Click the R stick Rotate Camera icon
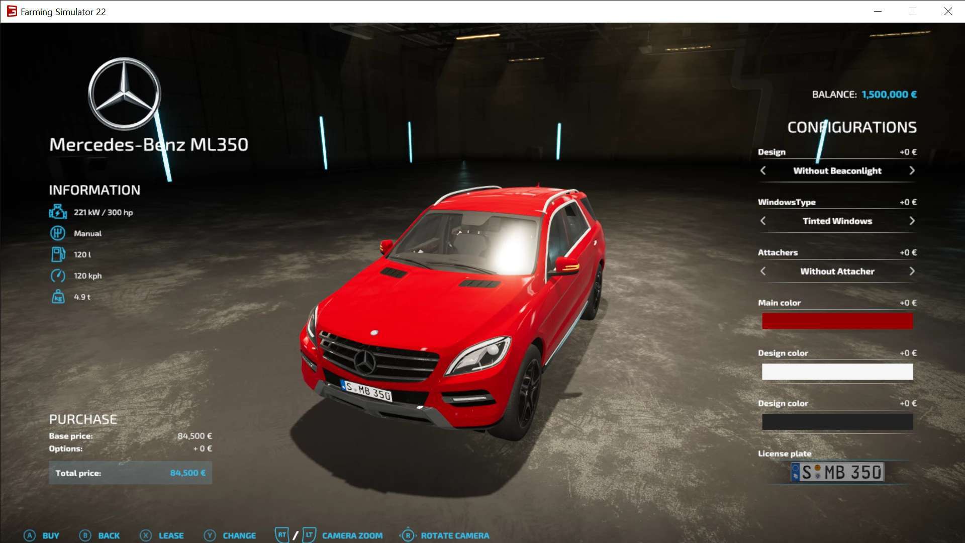This screenshot has width=965, height=543. coord(408,535)
